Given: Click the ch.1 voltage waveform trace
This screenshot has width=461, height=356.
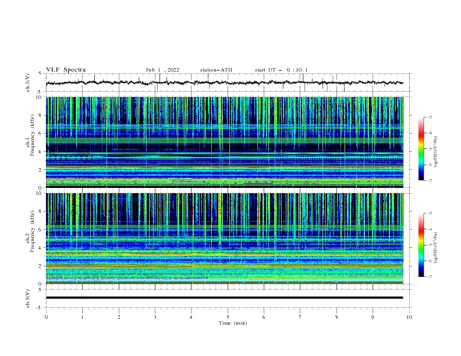Looking at the screenshot, I should point(225,83).
